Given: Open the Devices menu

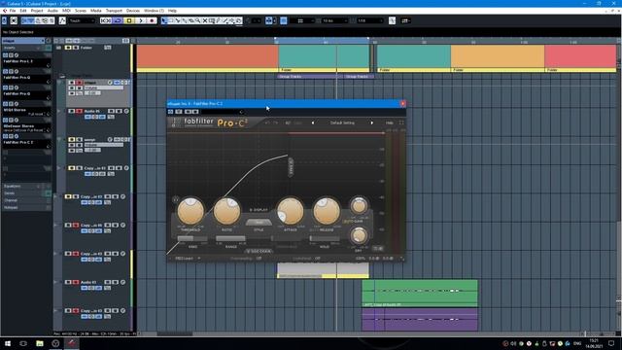Looking at the screenshot, I should tap(133, 11).
